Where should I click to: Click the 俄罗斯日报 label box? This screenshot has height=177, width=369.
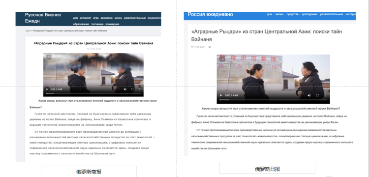pyautogui.click(x=267, y=168)
